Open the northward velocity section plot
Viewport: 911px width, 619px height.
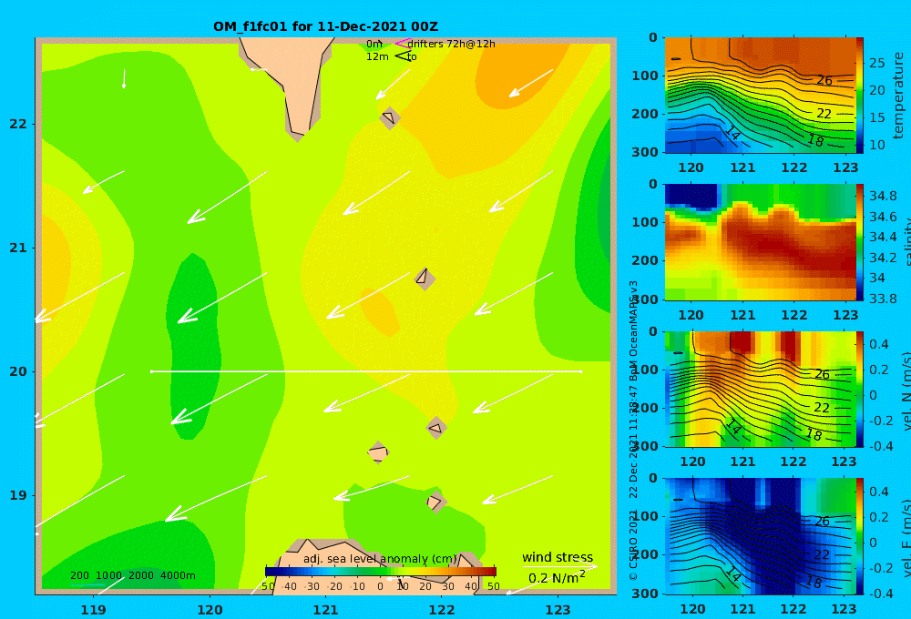click(760, 389)
